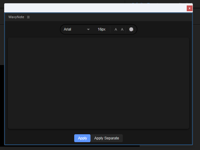200x150 pixels.
Task: Click the second A text style icon
Action: click(122, 30)
